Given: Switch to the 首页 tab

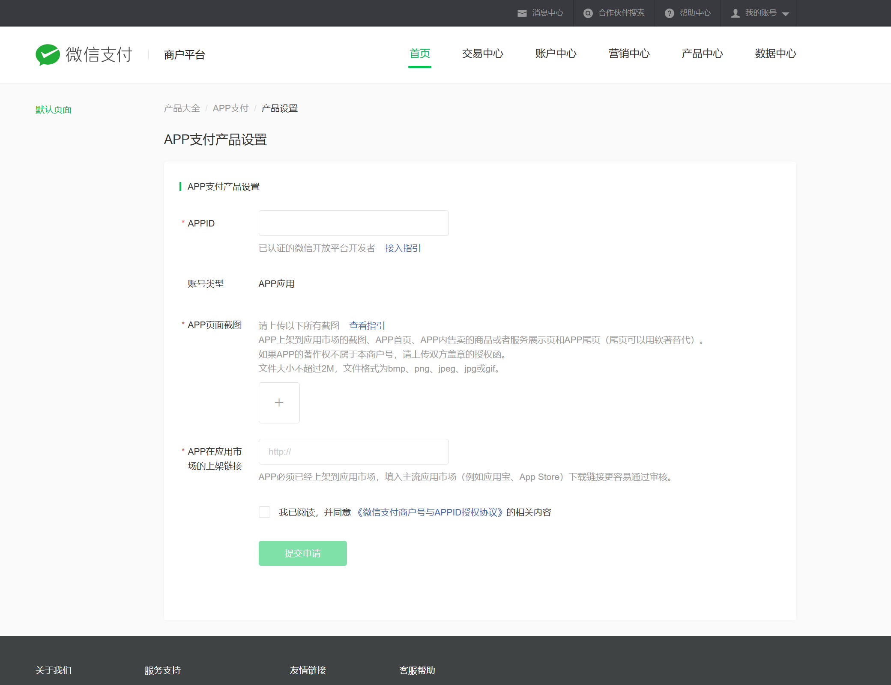Looking at the screenshot, I should pyautogui.click(x=420, y=54).
